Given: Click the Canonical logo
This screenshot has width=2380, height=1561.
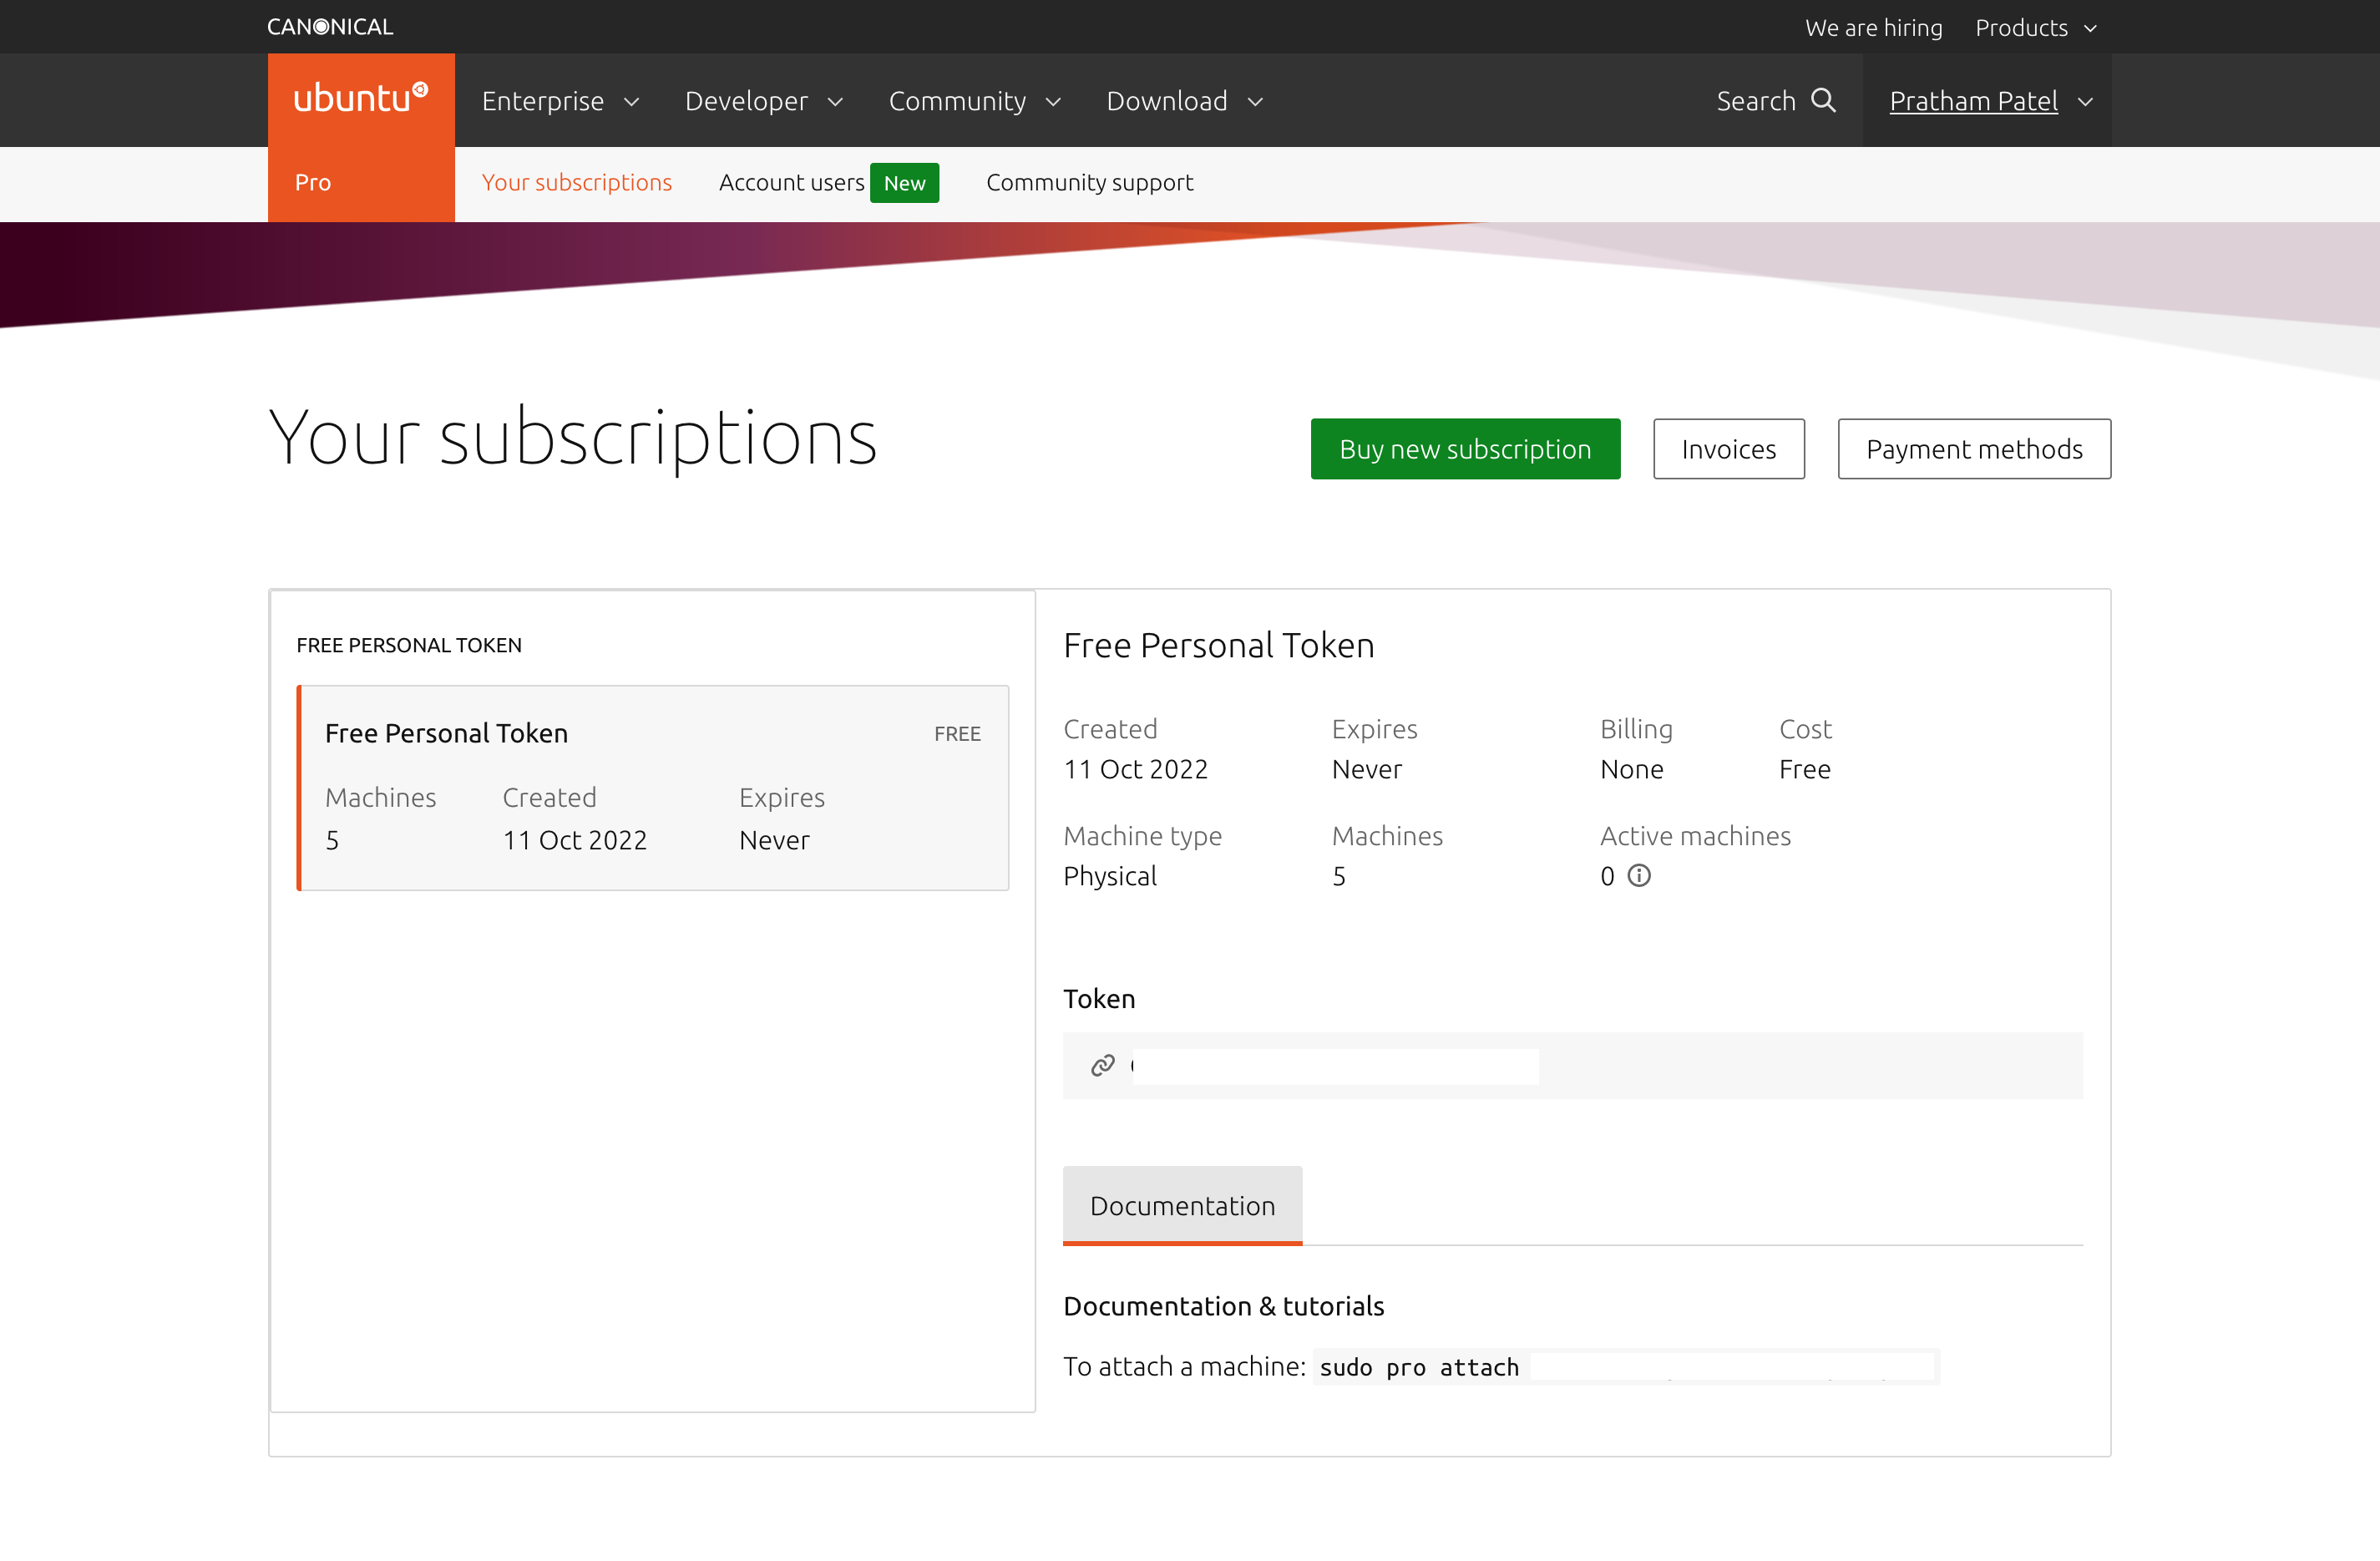Looking at the screenshot, I should (329, 25).
